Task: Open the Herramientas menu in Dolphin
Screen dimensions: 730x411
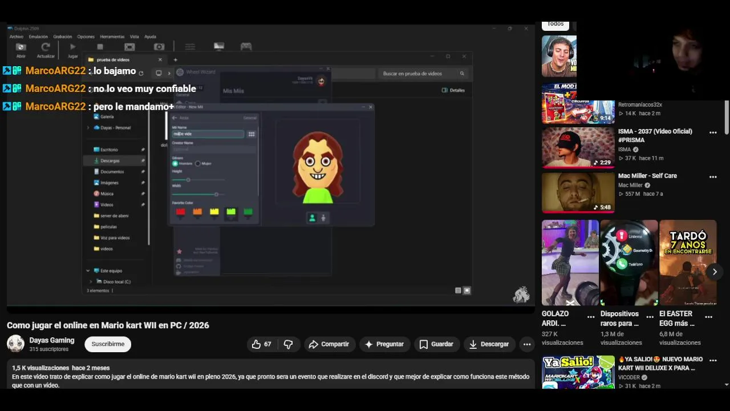Action: tap(112, 37)
